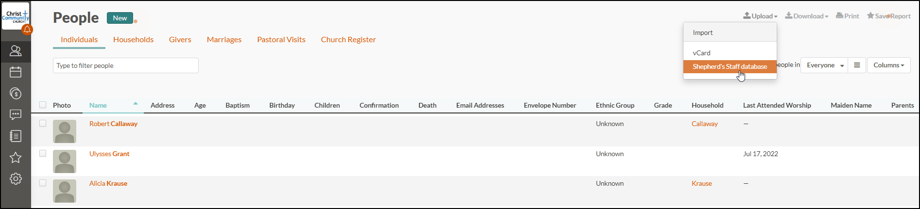
Task: Click the green New button
Action: 120,18
